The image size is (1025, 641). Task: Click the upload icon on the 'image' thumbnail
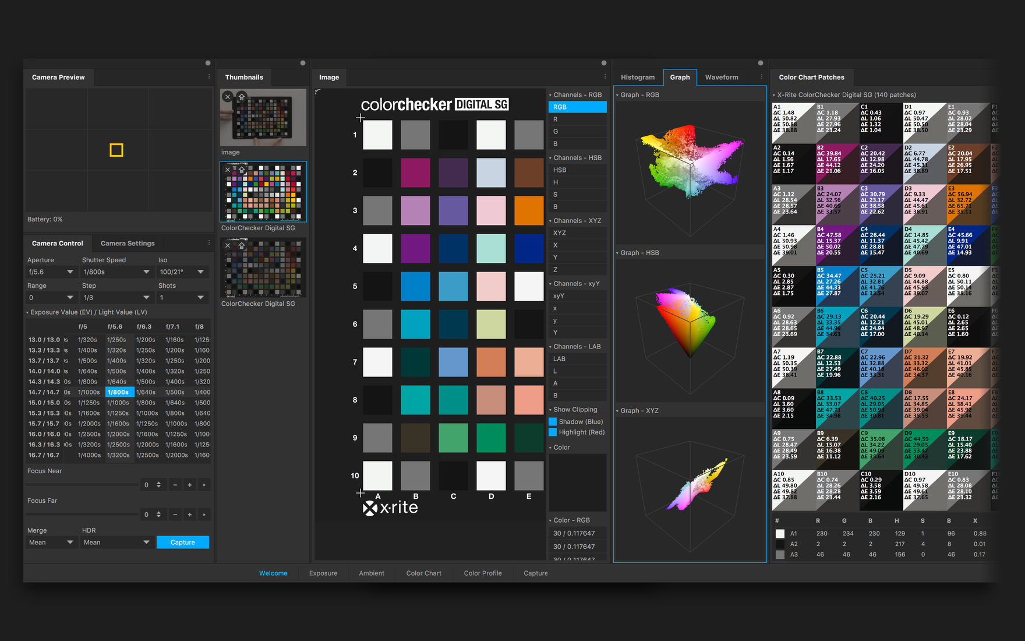point(241,97)
